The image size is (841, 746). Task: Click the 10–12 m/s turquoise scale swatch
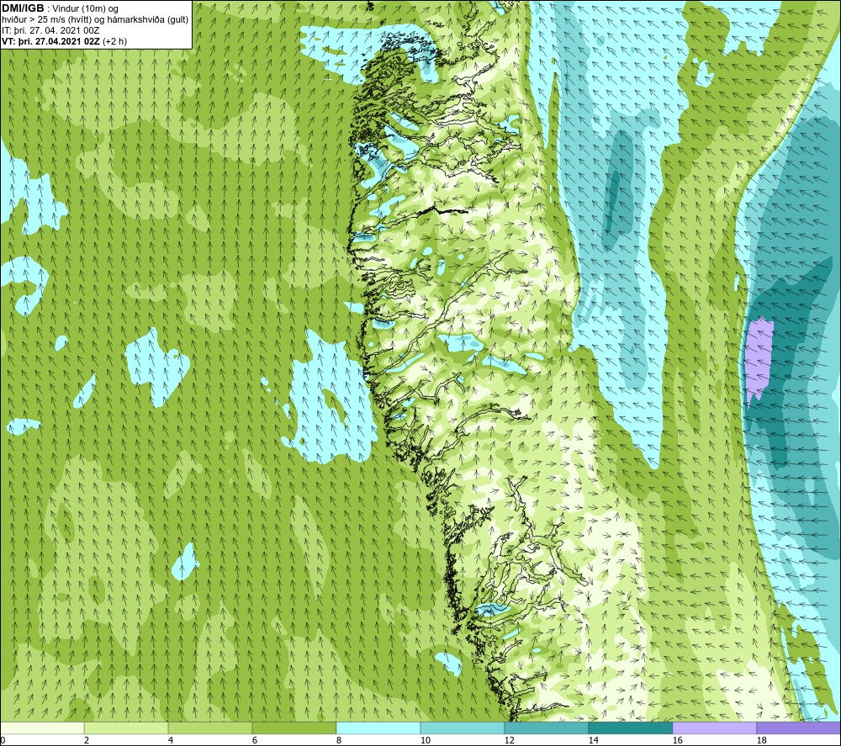463,727
